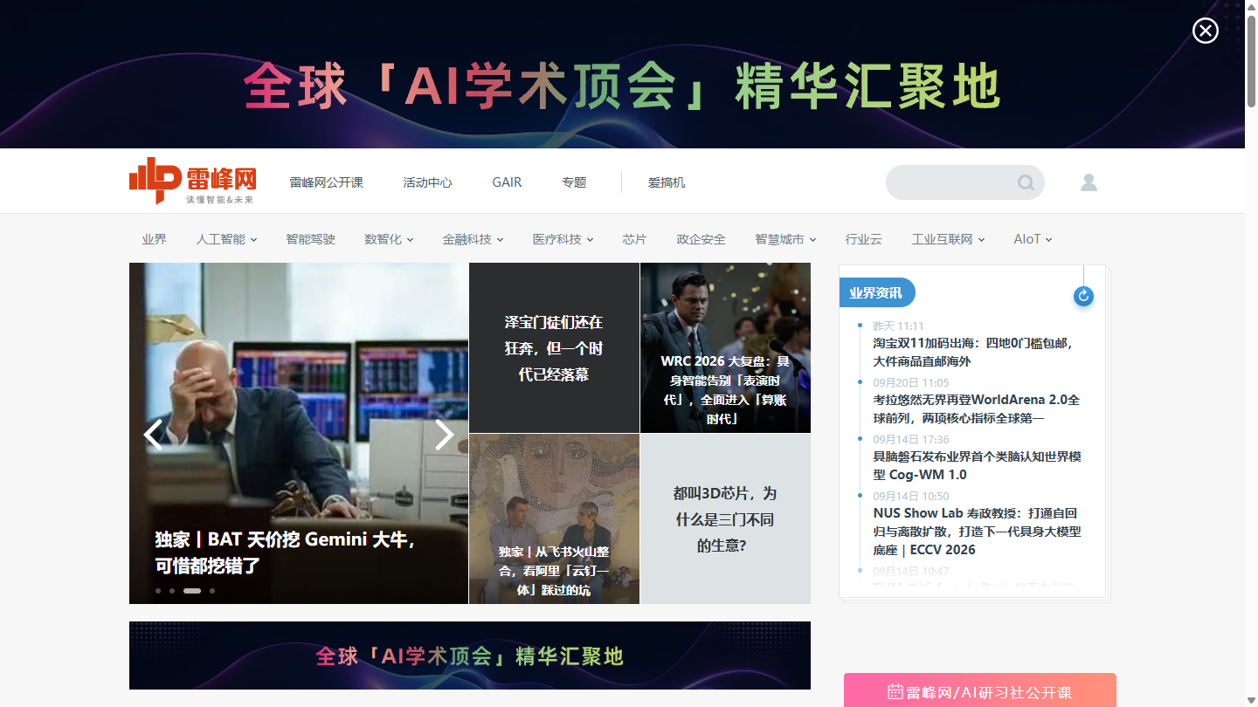Open the 金融科技 category dropdown
The width and height of the screenshot is (1258, 707).
point(473,239)
